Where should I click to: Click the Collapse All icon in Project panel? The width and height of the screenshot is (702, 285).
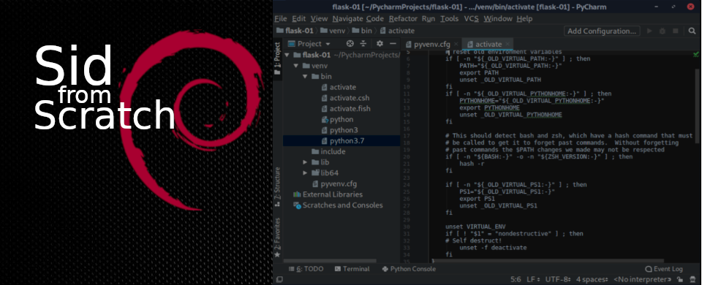(363, 44)
